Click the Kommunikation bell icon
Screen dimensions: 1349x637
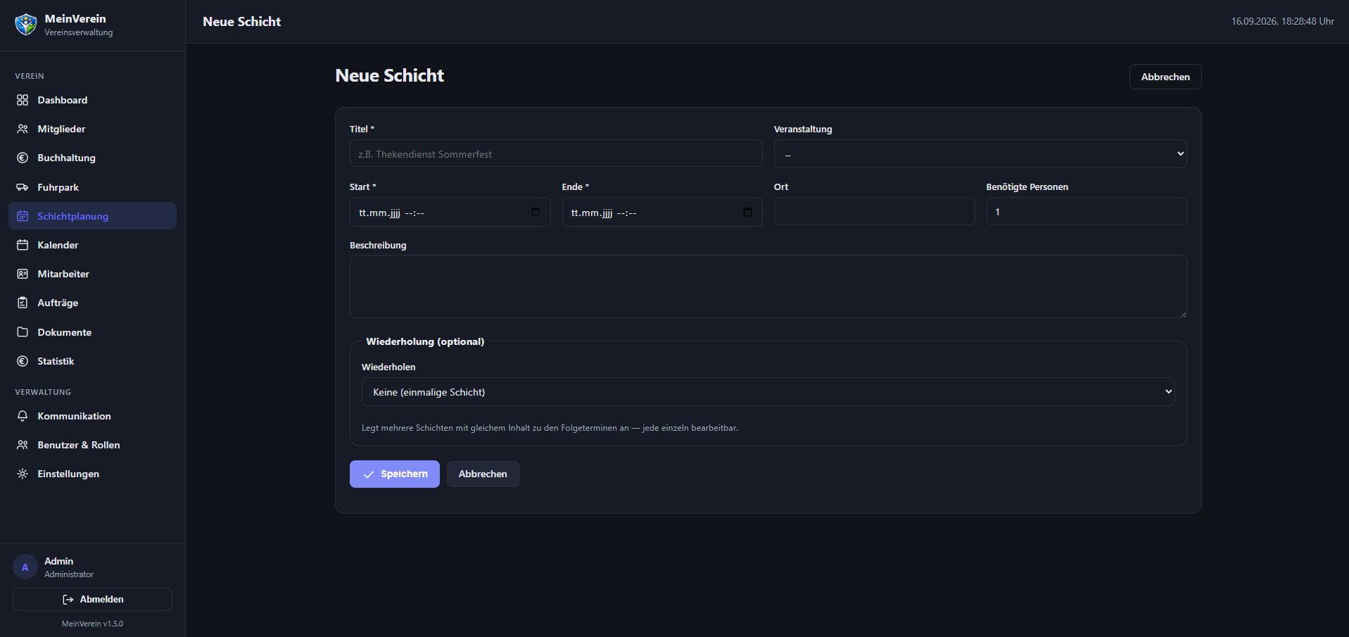click(23, 416)
